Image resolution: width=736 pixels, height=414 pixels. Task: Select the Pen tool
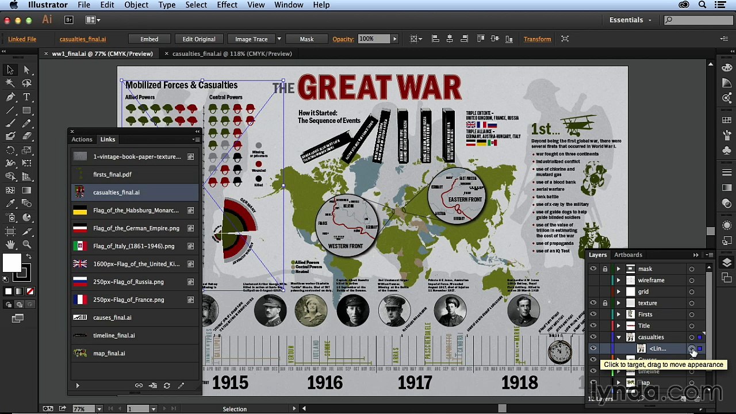pyautogui.click(x=10, y=97)
